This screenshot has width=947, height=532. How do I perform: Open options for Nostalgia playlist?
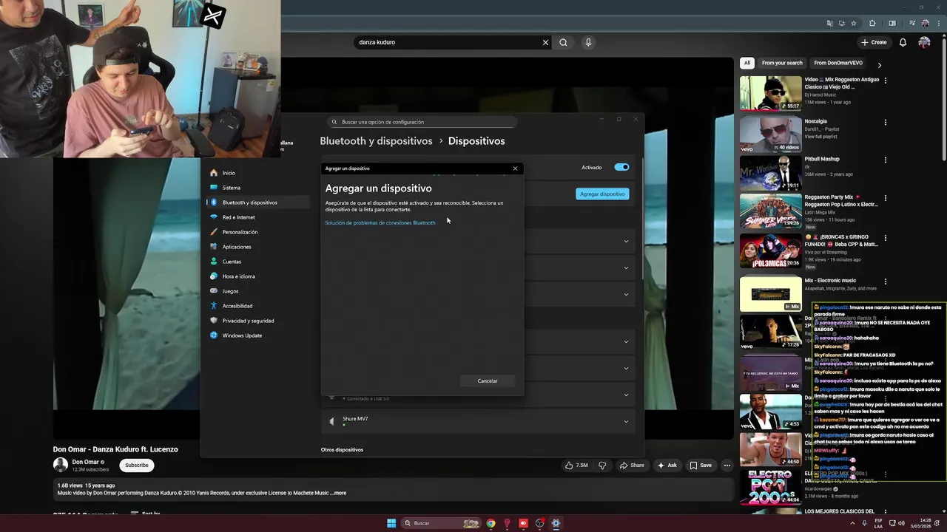[x=886, y=122]
